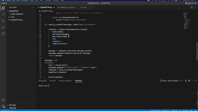Screen dimensions: 198x111
Task: Close the ChatGPTVA.py tab
Action: (x=54, y=7)
